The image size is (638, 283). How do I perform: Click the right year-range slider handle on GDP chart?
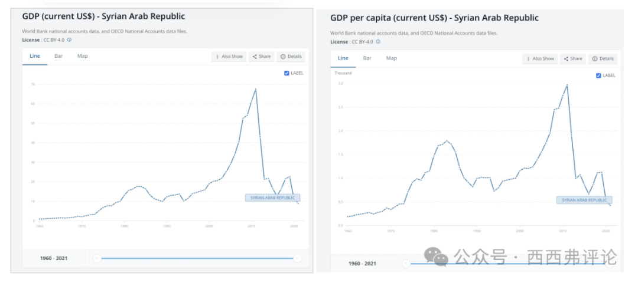[x=298, y=258]
